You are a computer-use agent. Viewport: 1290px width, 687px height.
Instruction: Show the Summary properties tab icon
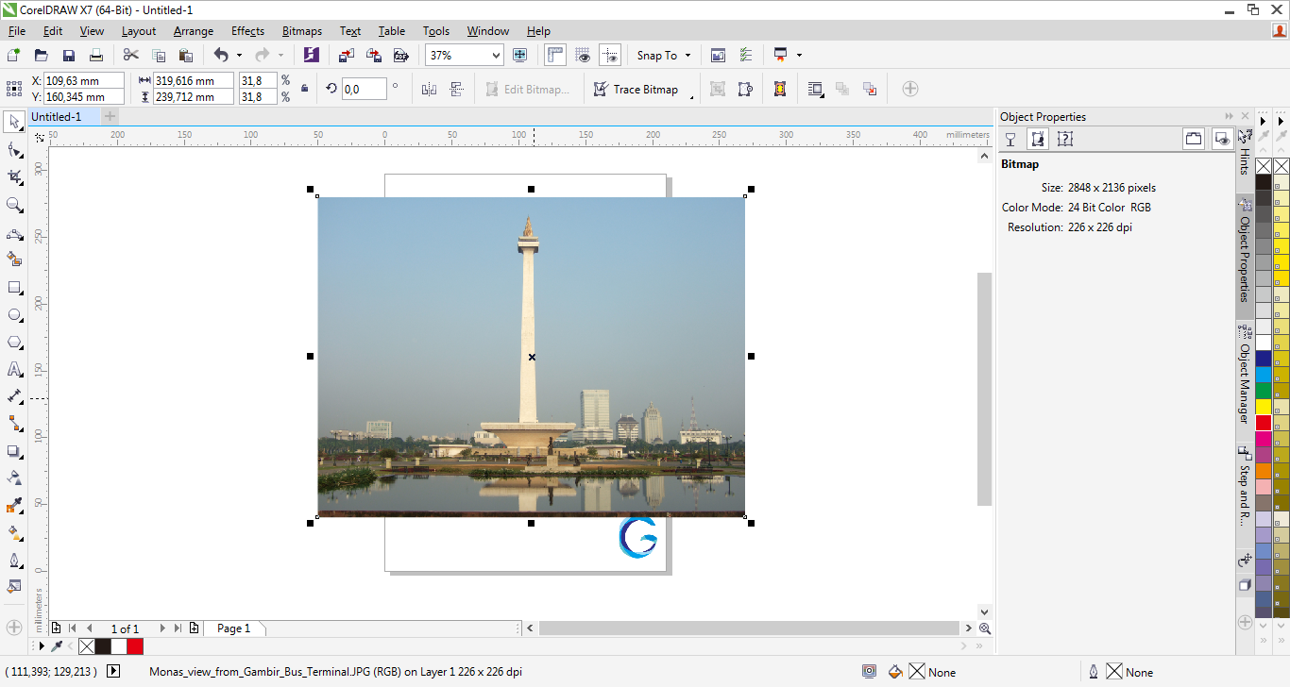[x=1065, y=139]
